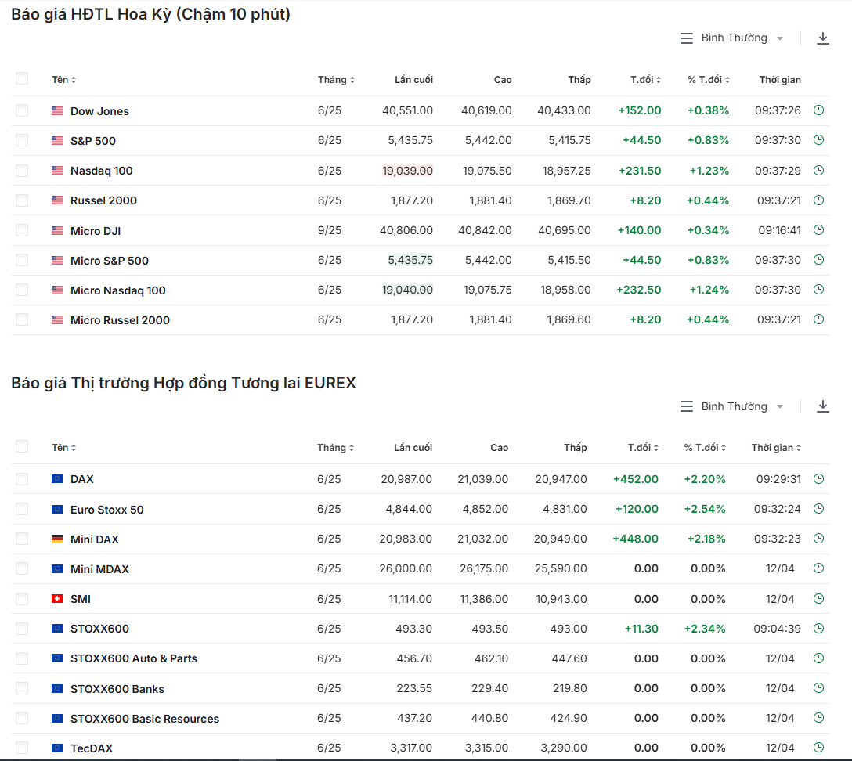Click the Swiss flag beside SMI

57,599
